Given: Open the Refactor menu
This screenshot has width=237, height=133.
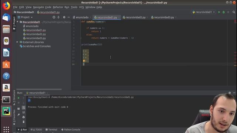Looking at the screenshot, I should (58, 7).
